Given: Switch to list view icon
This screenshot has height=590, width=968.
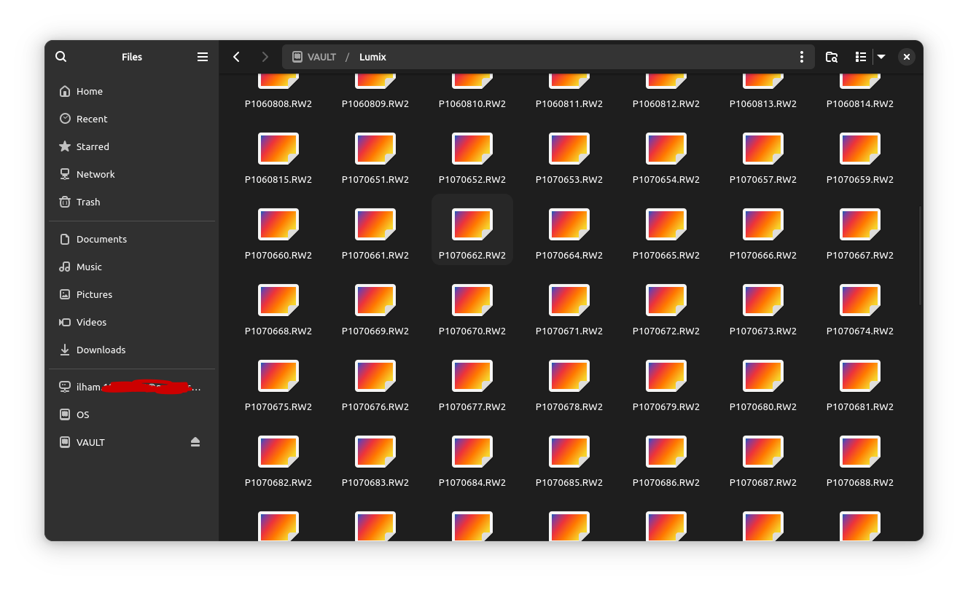Looking at the screenshot, I should [861, 57].
